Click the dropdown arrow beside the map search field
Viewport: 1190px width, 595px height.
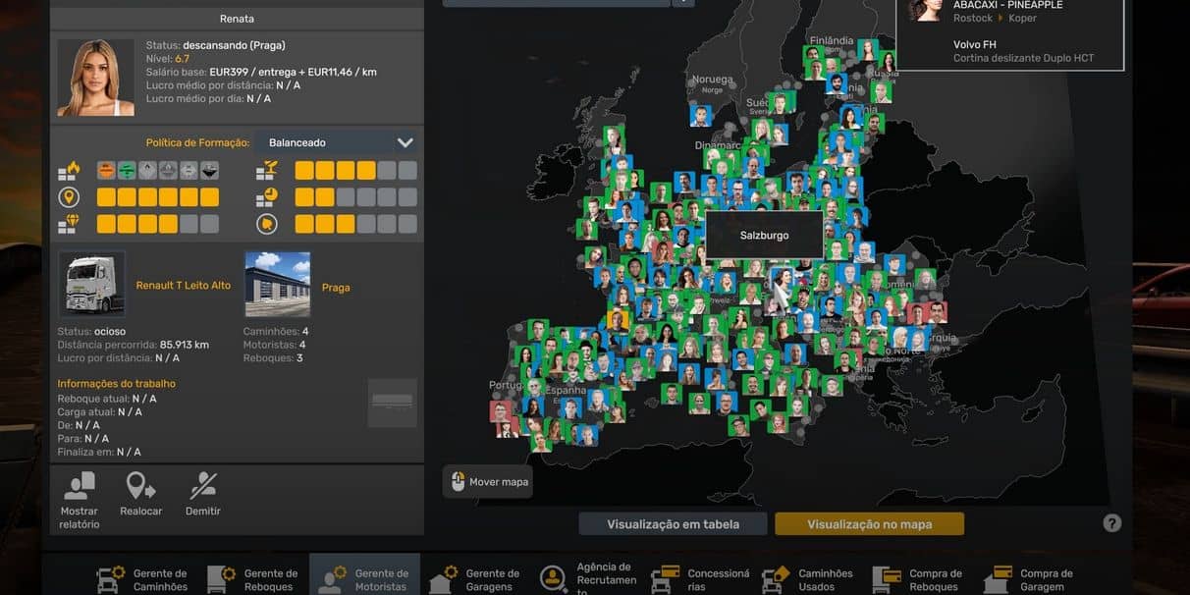pyautogui.click(x=683, y=2)
